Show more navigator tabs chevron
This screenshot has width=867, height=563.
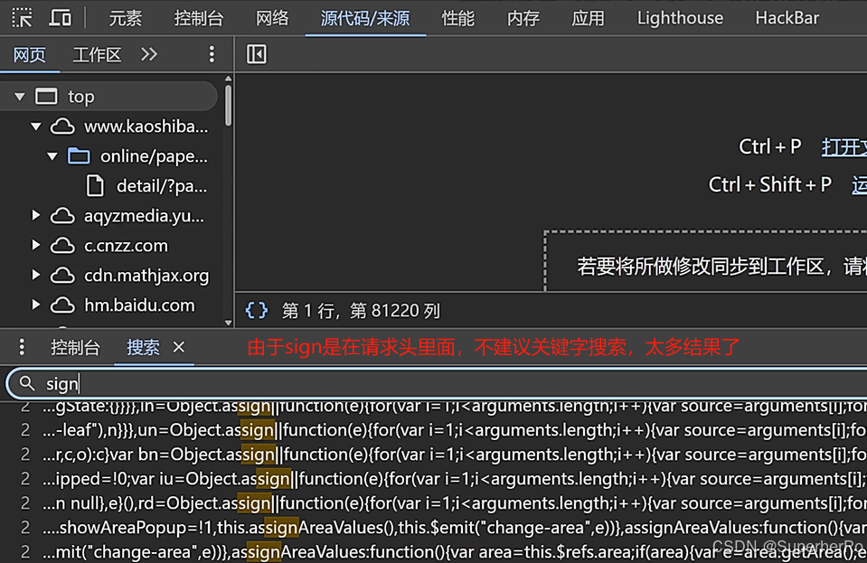tap(149, 54)
